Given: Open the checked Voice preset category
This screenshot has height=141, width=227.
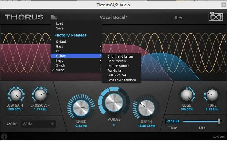Looking at the screenshot, I should point(76,70).
